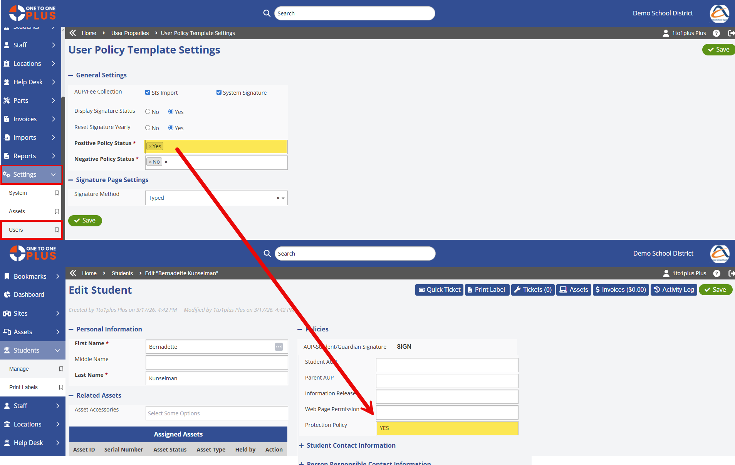The width and height of the screenshot is (735, 465).
Task: Open the Signature Method dropdown arrow
Action: tap(283, 198)
